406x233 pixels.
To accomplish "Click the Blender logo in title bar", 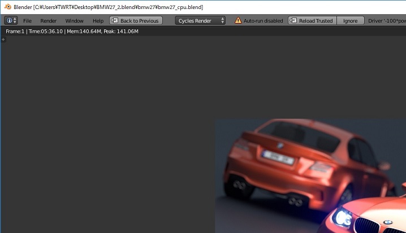I will 8,7.
